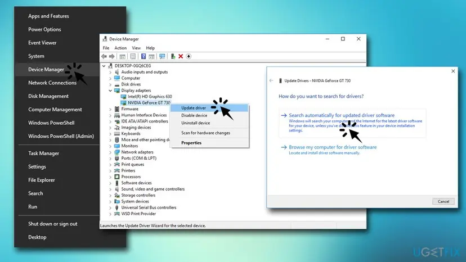This screenshot has height=262, width=466.
Task: Click the Monitors category icon
Action: [117, 146]
